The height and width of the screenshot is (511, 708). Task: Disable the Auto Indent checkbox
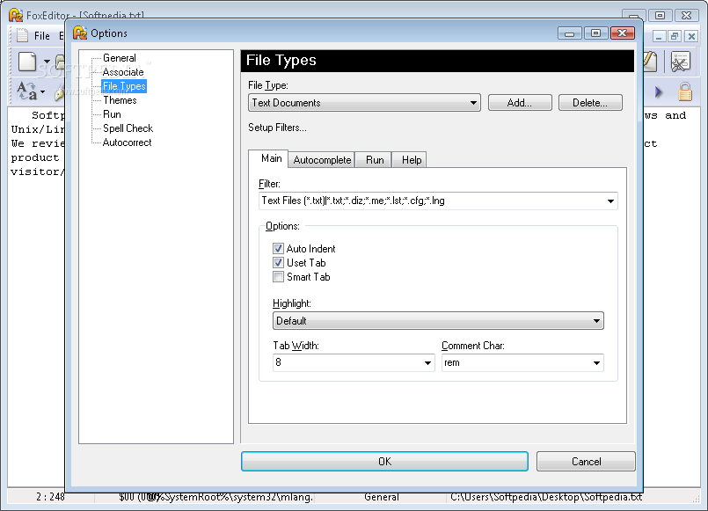pyautogui.click(x=278, y=249)
